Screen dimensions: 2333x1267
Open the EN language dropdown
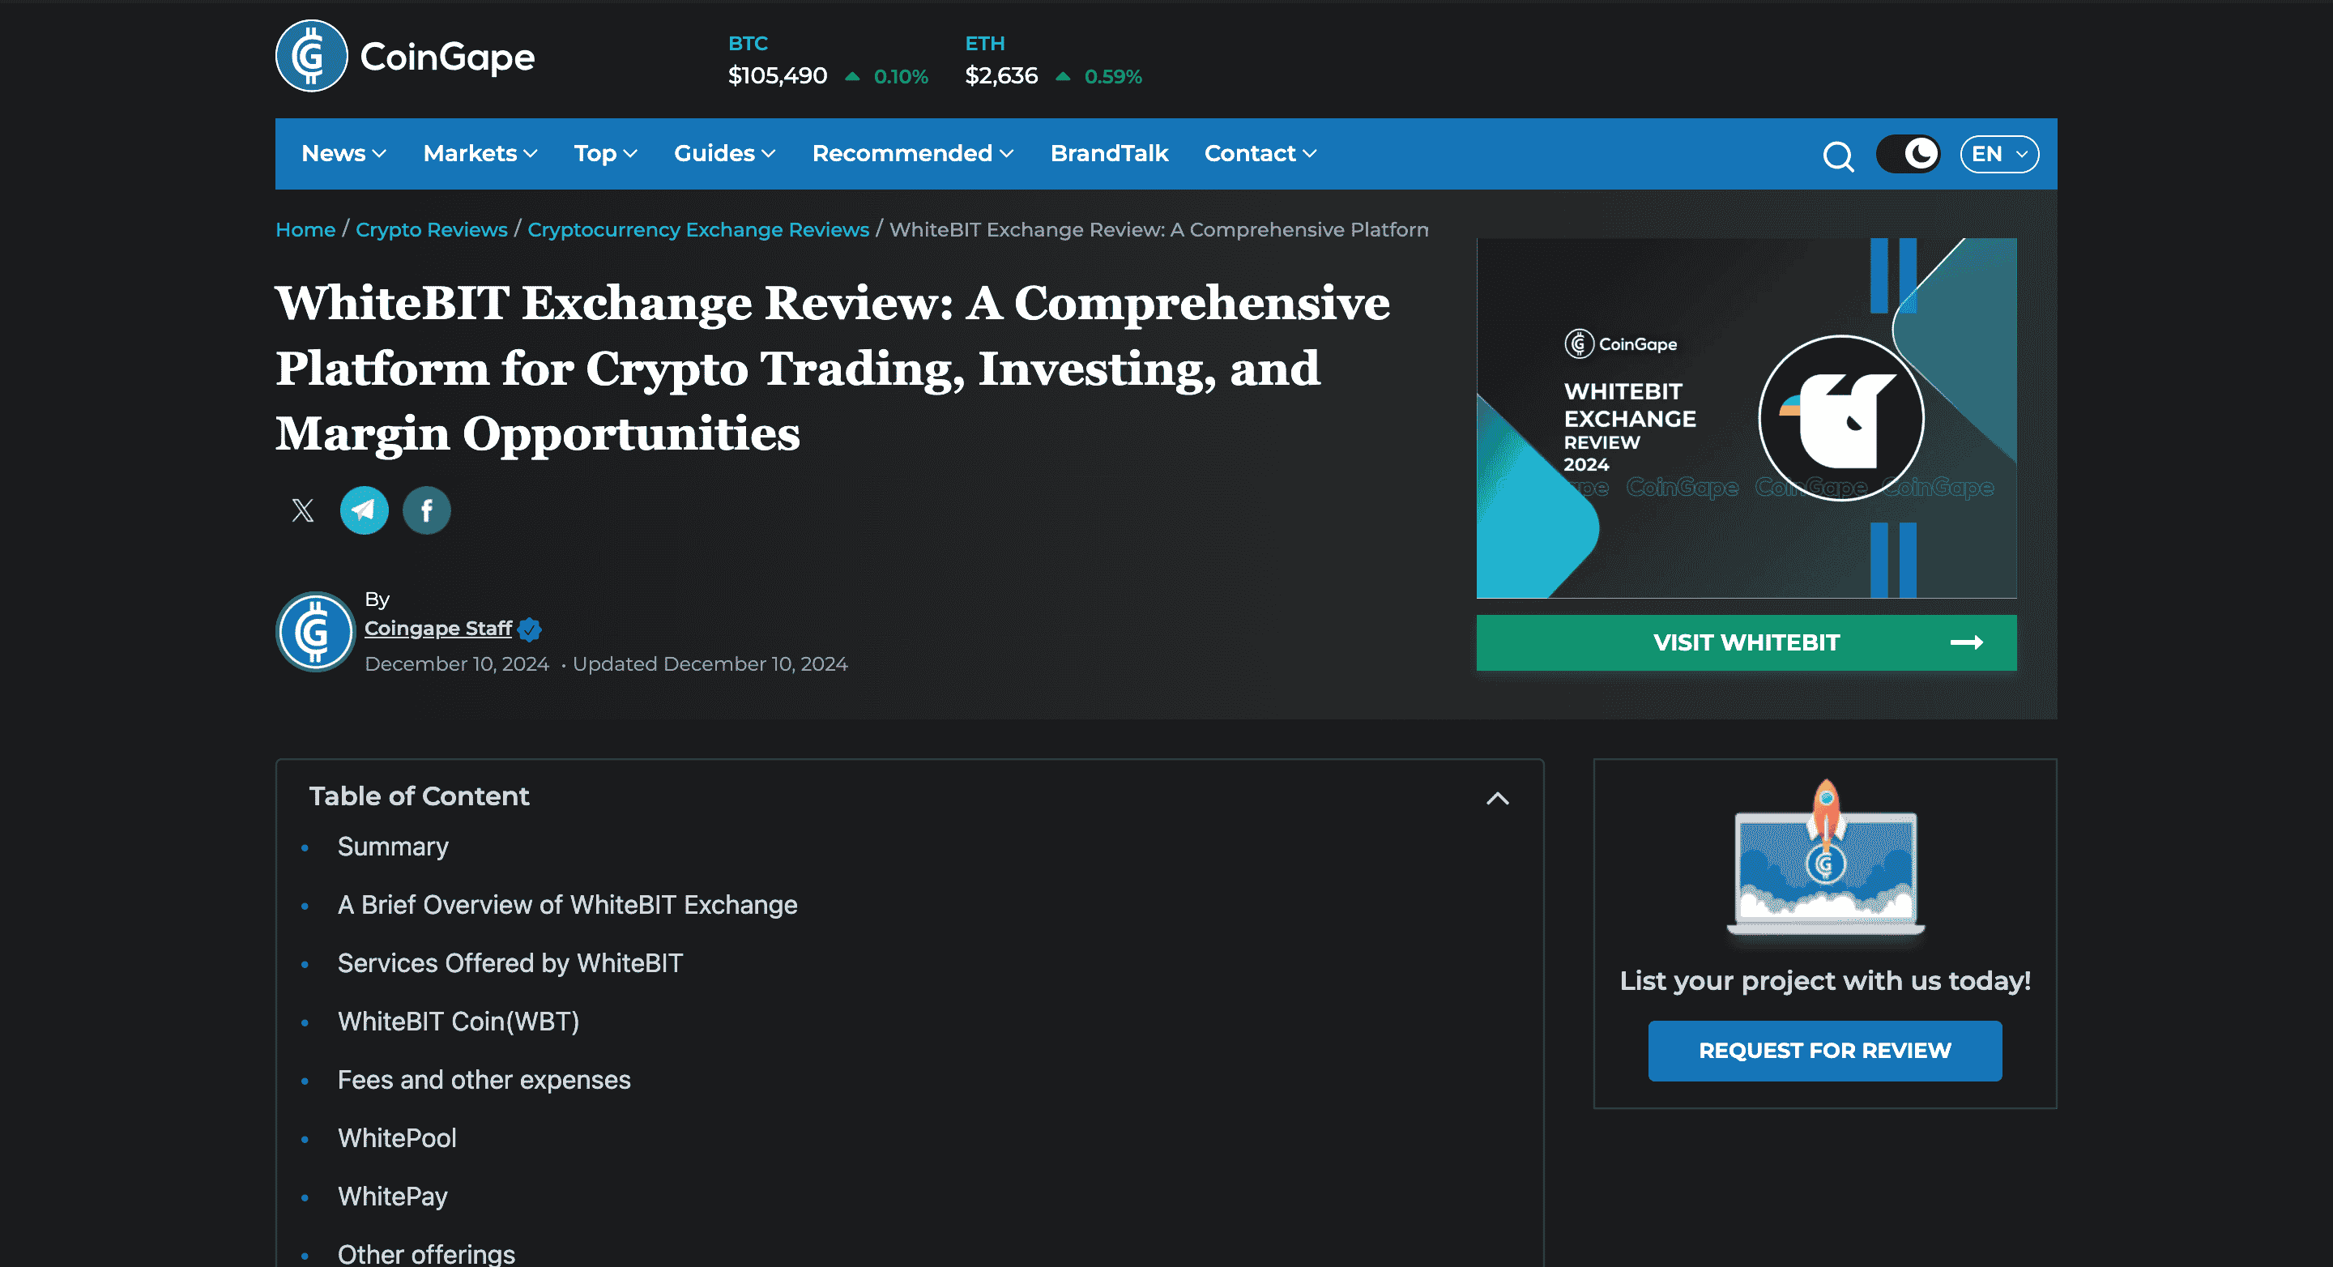tap(1998, 154)
